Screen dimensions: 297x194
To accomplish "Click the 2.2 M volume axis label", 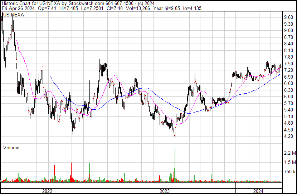I will [289, 153].
